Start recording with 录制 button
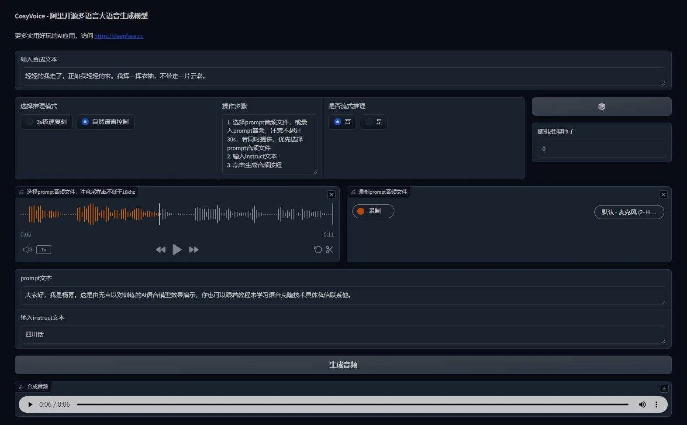Screen dimensions: 687x425 coord(373,211)
